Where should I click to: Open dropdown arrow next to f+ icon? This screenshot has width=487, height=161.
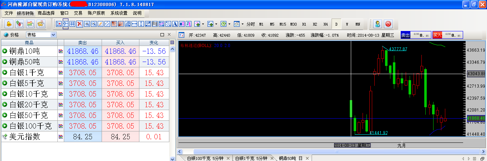[x=216, y=24]
